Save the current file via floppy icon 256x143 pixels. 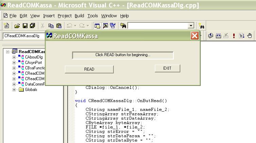25,26
